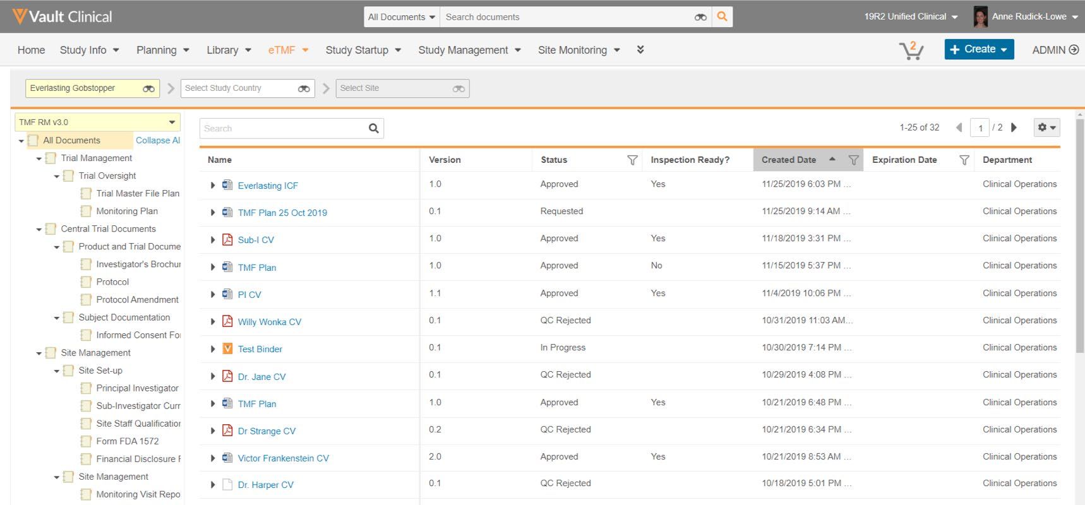Open the Study Info menu tab

89,50
